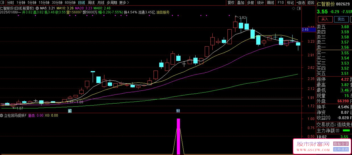Click the 买二 price 3.54
The width and height of the screenshot is (352, 155).
click(345, 58)
